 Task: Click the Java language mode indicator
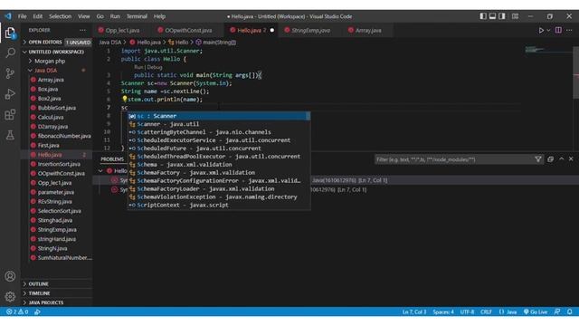(x=508, y=312)
